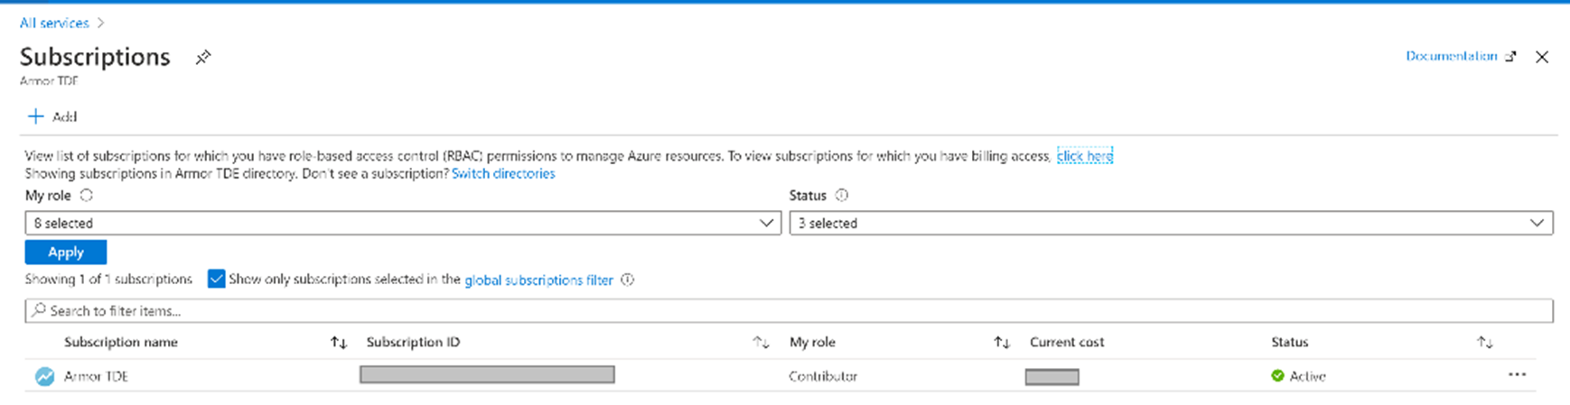Click the Armor TDE subscription icon
This screenshot has width=1570, height=405.
click(44, 376)
